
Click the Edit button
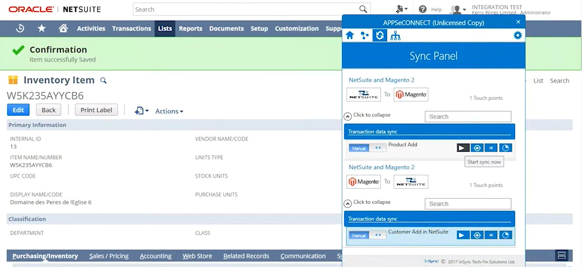(18, 110)
